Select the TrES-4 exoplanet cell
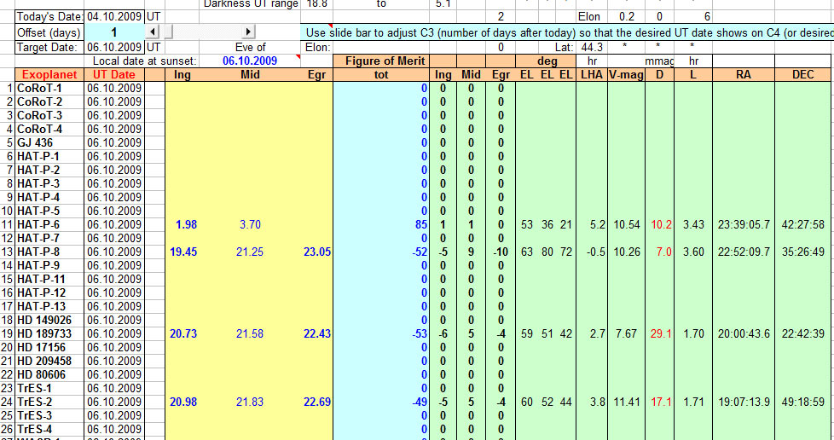The width and height of the screenshot is (834, 440). (x=49, y=430)
